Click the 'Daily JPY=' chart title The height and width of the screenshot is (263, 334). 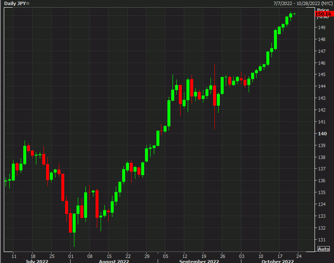(17, 3)
